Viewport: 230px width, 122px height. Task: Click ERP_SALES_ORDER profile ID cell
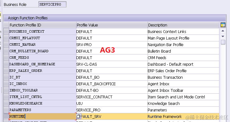click(x=42, y=71)
